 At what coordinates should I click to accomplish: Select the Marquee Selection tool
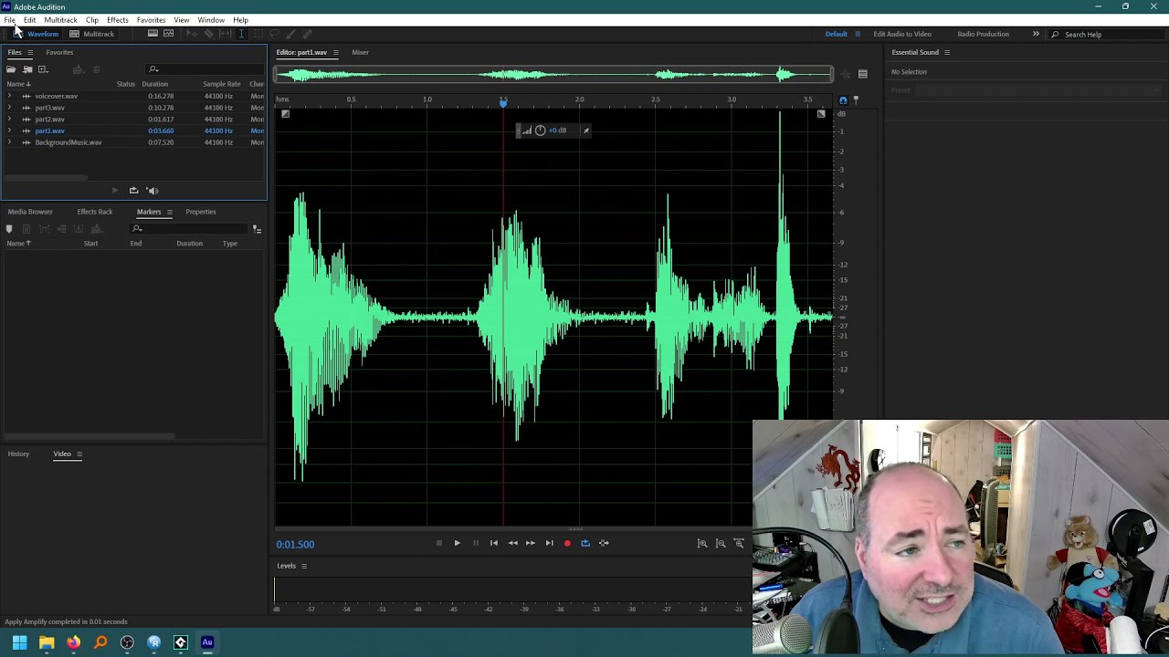pyautogui.click(x=258, y=34)
